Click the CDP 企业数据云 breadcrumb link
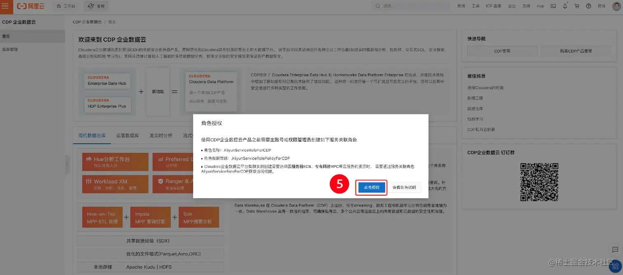 (x=87, y=21)
